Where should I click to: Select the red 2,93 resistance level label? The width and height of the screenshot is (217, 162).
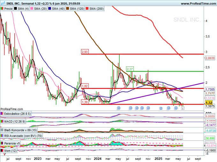85,52
